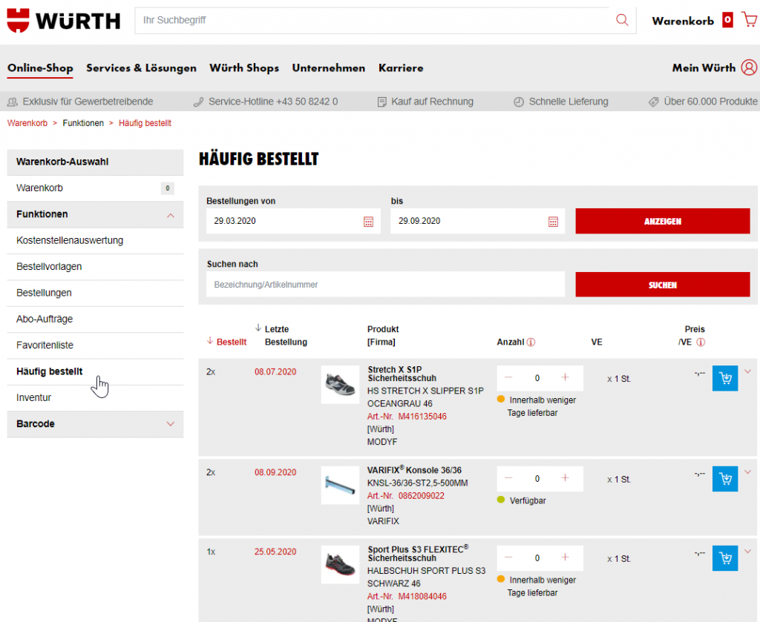Screen dimensions: 760x622
Task: Click the Anzahl info icon
Action: [x=531, y=343]
